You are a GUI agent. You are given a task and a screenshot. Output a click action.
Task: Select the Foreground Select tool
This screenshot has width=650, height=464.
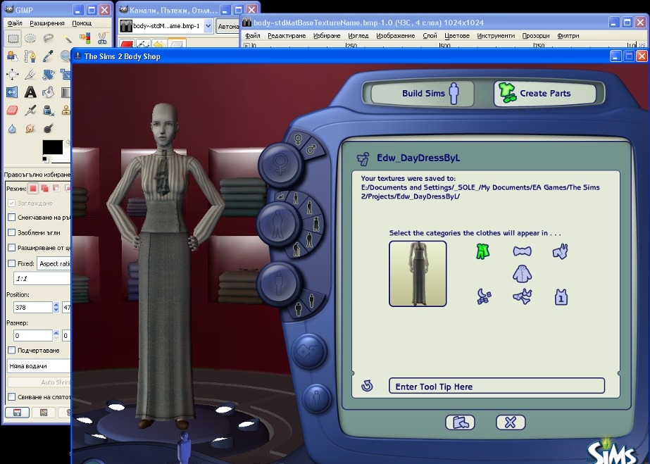click(13, 56)
